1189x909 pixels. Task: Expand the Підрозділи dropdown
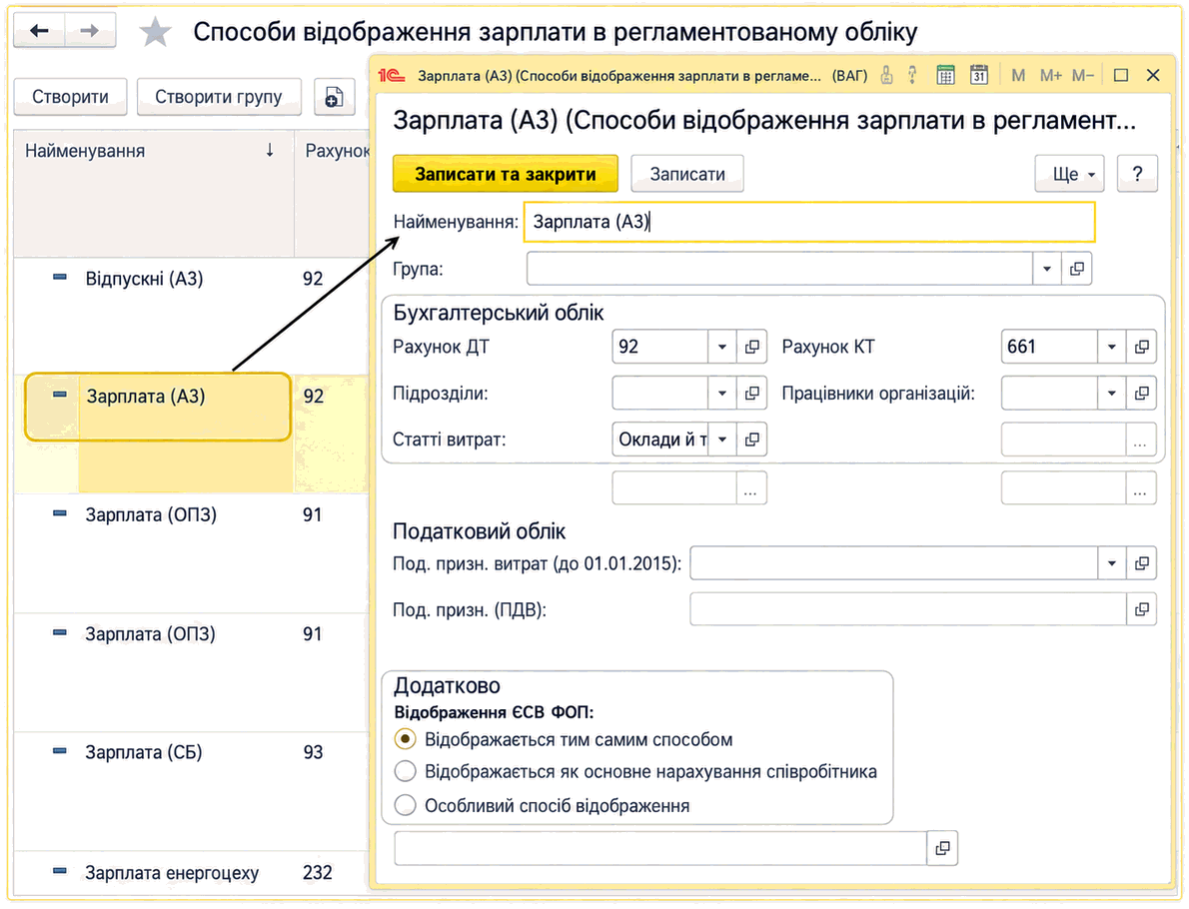pyautogui.click(x=721, y=394)
